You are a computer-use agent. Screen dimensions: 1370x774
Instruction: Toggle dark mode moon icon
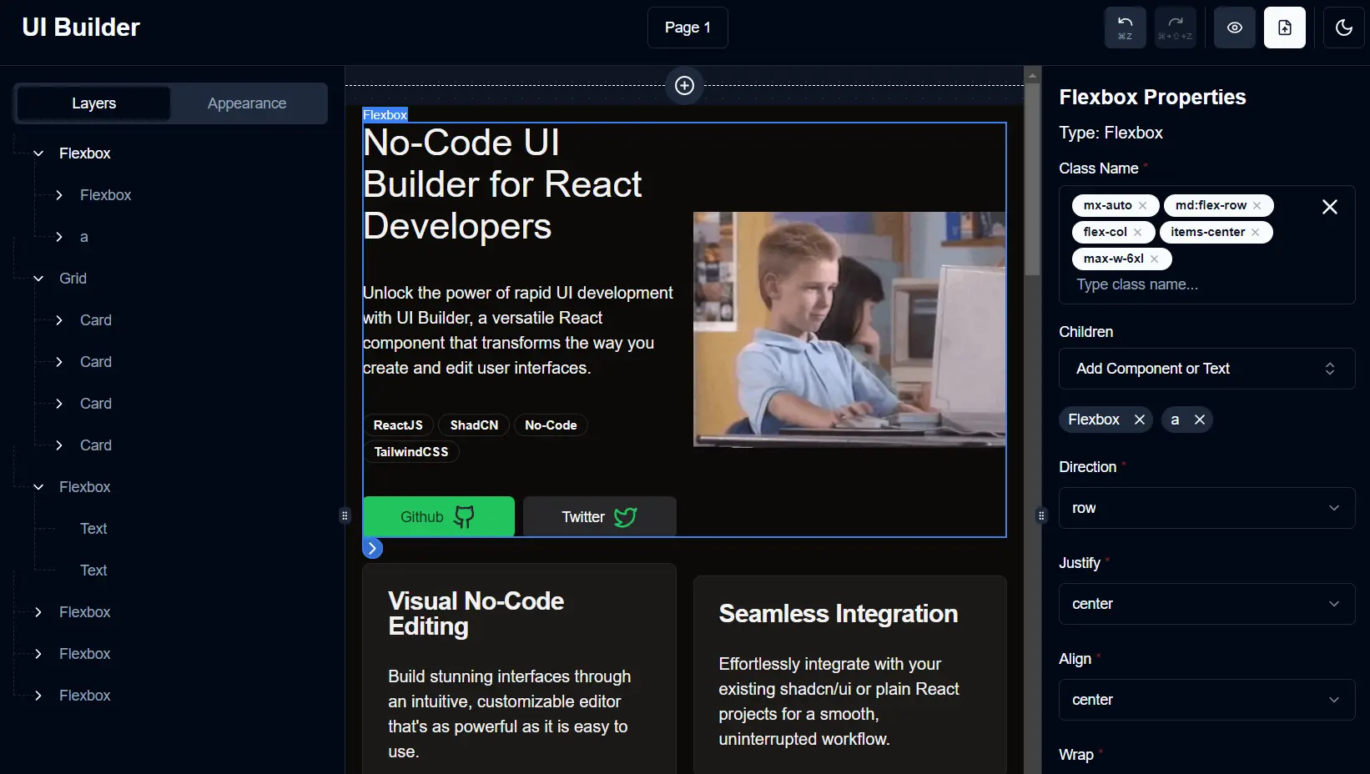[1343, 28]
